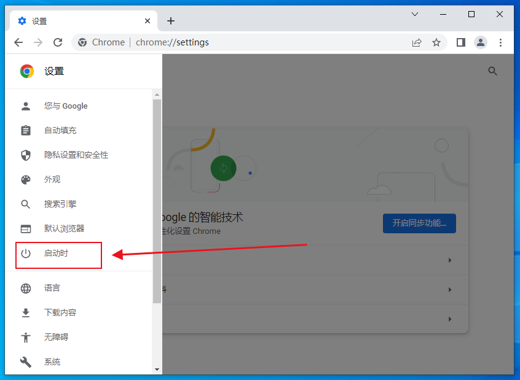Click the accessibility figure icon beside 无障碍
520x380 pixels.
[26, 337]
